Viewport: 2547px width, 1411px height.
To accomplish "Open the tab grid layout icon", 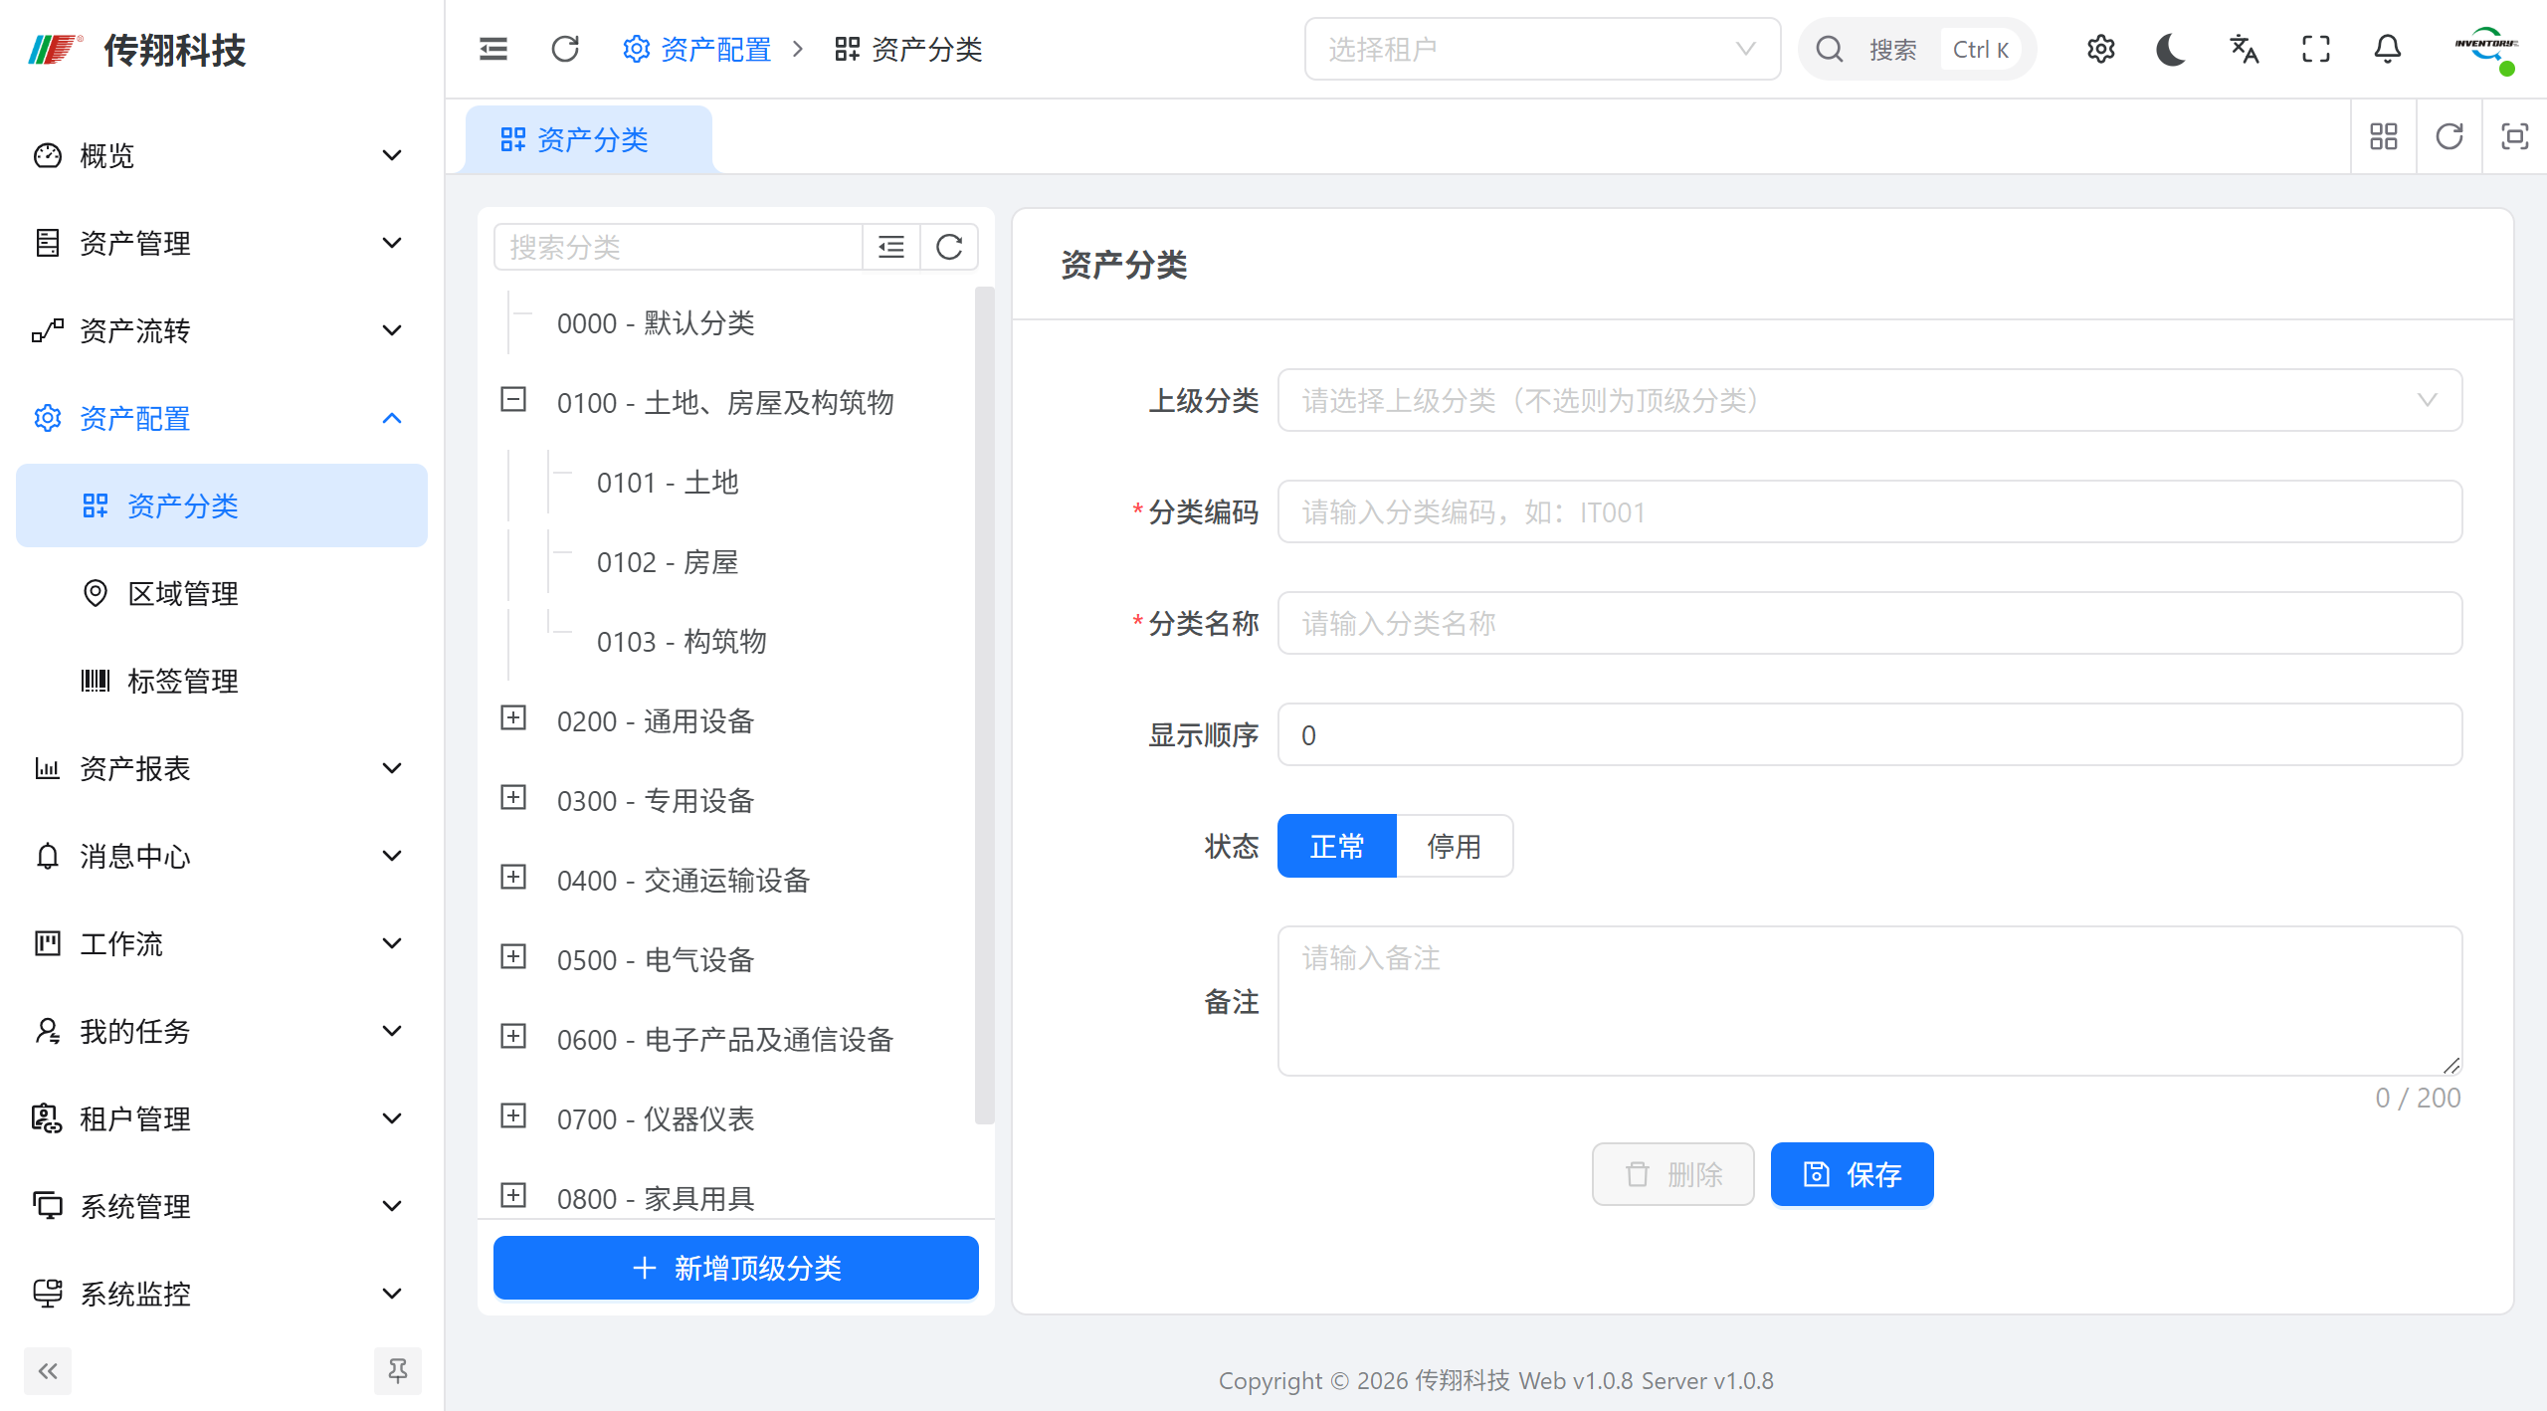I will point(2383,137).
